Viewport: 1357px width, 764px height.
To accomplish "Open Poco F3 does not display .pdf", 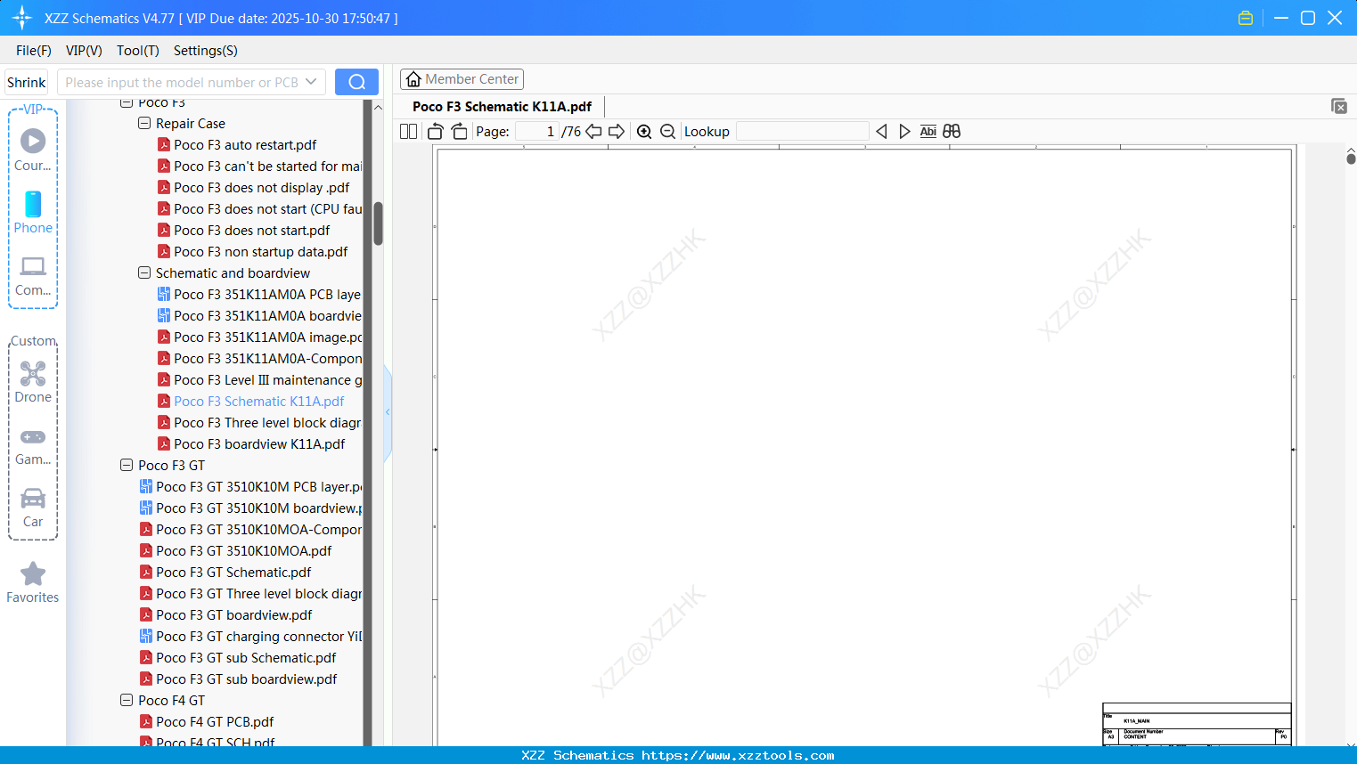I will click(261, 188).
